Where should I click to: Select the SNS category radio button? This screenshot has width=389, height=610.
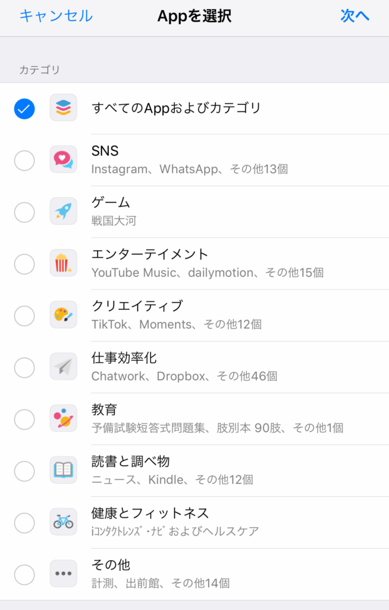pyautogui.click(x=24, y=160)
